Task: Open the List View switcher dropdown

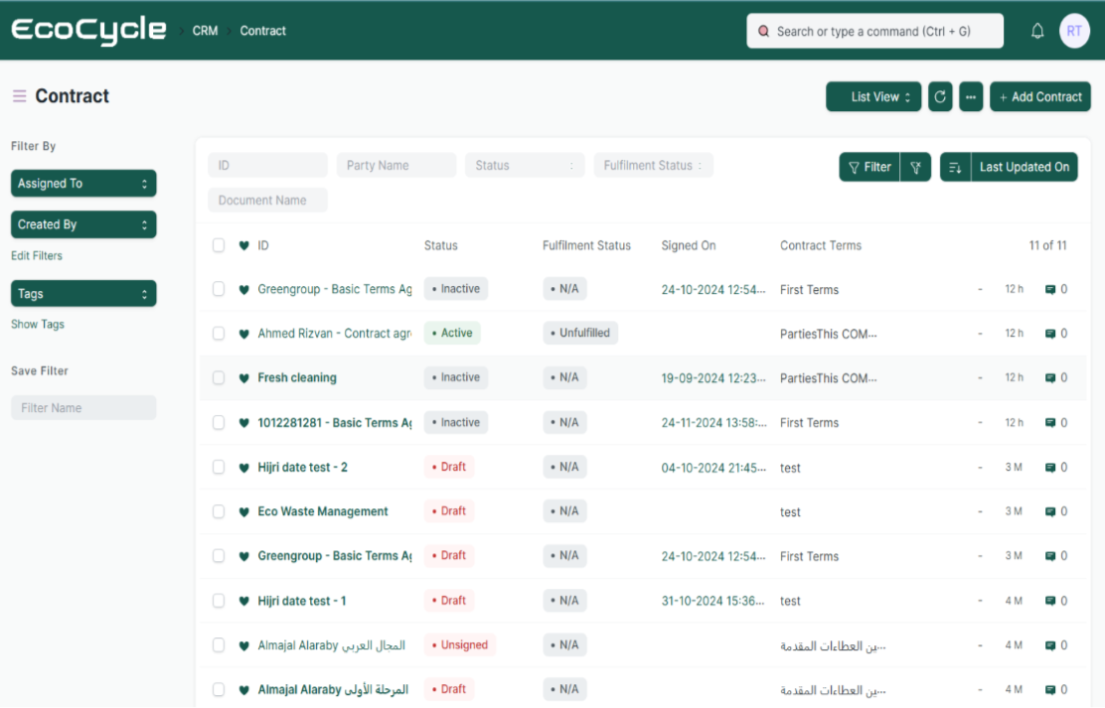Action: (873, 97)
